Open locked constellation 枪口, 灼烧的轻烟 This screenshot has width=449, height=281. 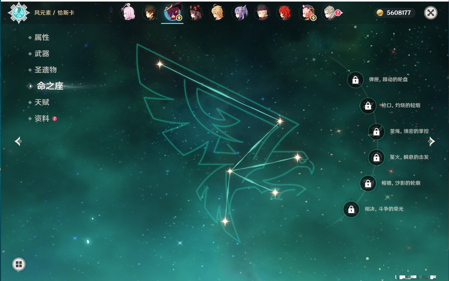click(x=368, y=106)
